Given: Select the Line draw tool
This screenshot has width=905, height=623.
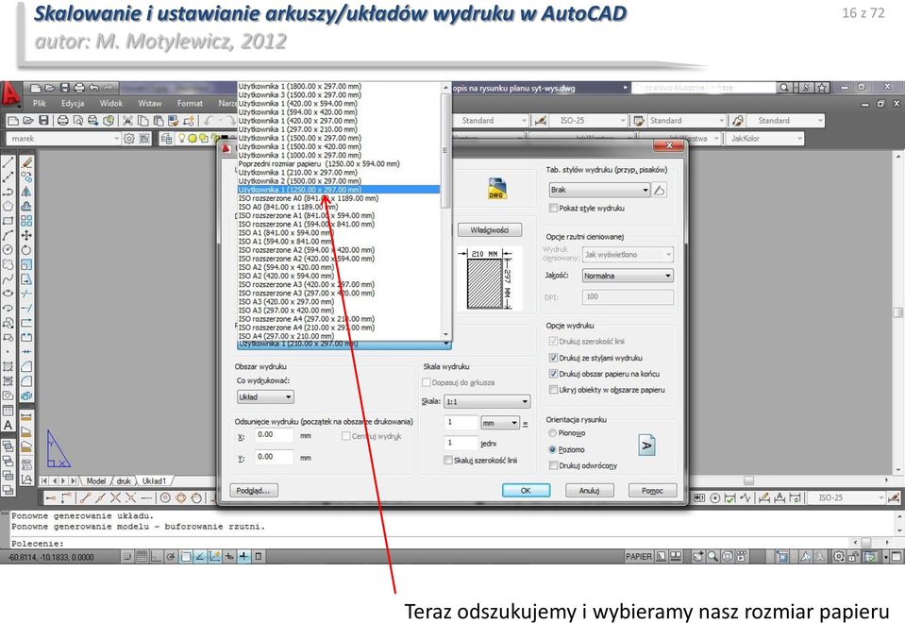Looking at the screenshot, I should [8, 162].
